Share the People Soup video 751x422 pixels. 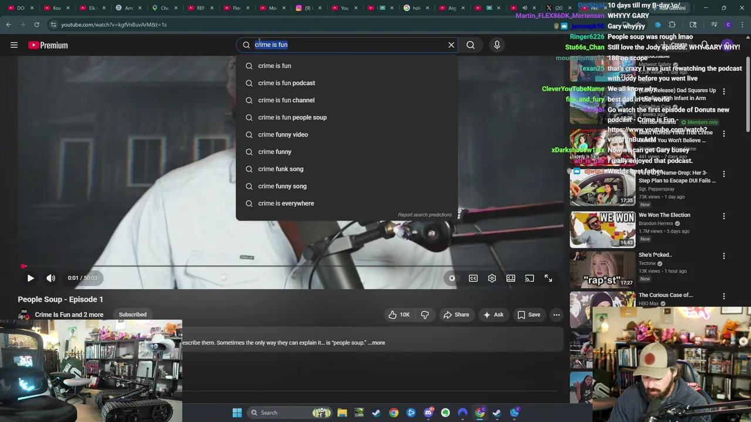[x=456, y=315]
